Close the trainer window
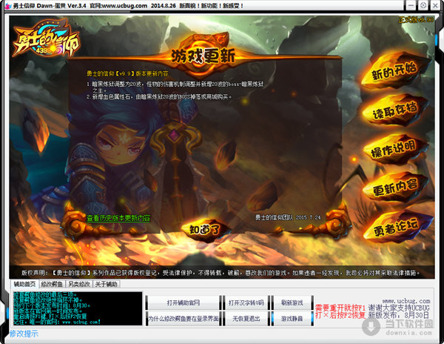The height and width of the screenshot is (344, 444). [x=435, y=5]
